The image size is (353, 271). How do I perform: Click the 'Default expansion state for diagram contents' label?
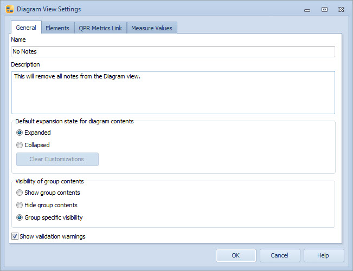click(x=74, y=121)
